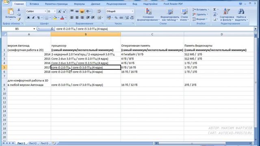Viewport: 260px width, 146px height.
Task: Increase decimal places icon
Action: tap(127, 17)
